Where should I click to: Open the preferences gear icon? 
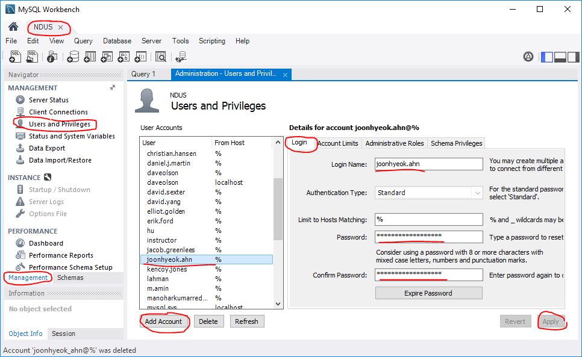[528, 57]
